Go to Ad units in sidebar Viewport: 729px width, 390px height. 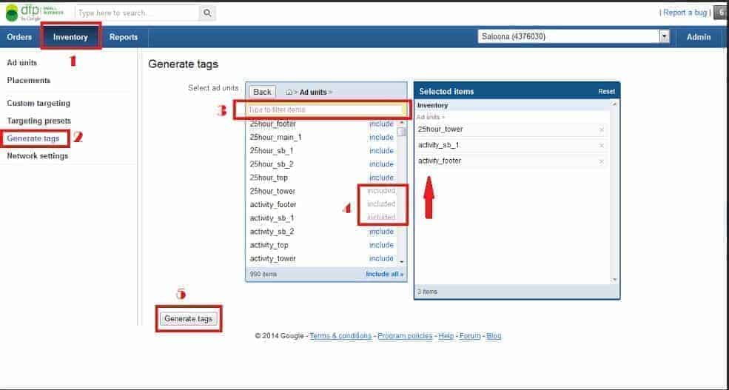click(22, 63)
